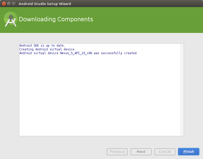Image resolution: width=203 pixels, height=159 pixels.
Task: Click the Cancel button
Action: (165, 152)
